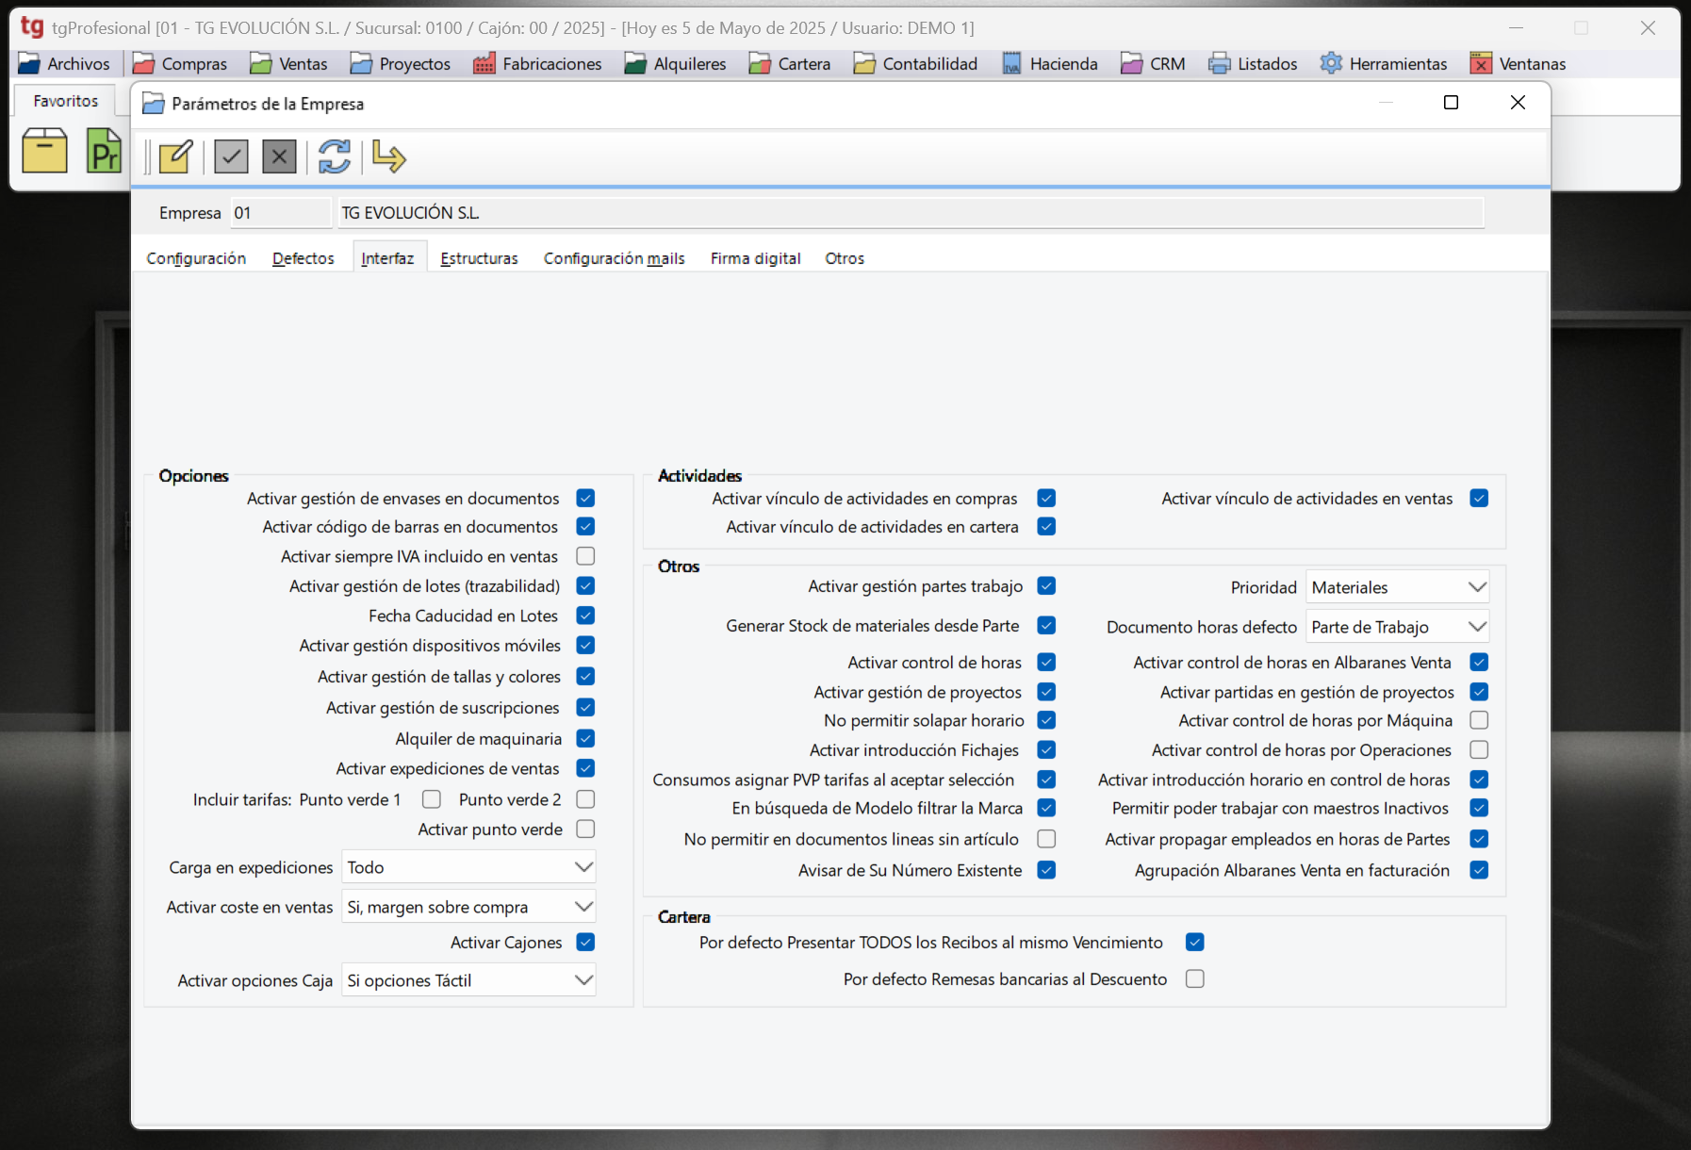Toggle Activar gestión partes trabajo checkbox
This screenshot has width=1691, height=1150.
(x=1046, y=585)
